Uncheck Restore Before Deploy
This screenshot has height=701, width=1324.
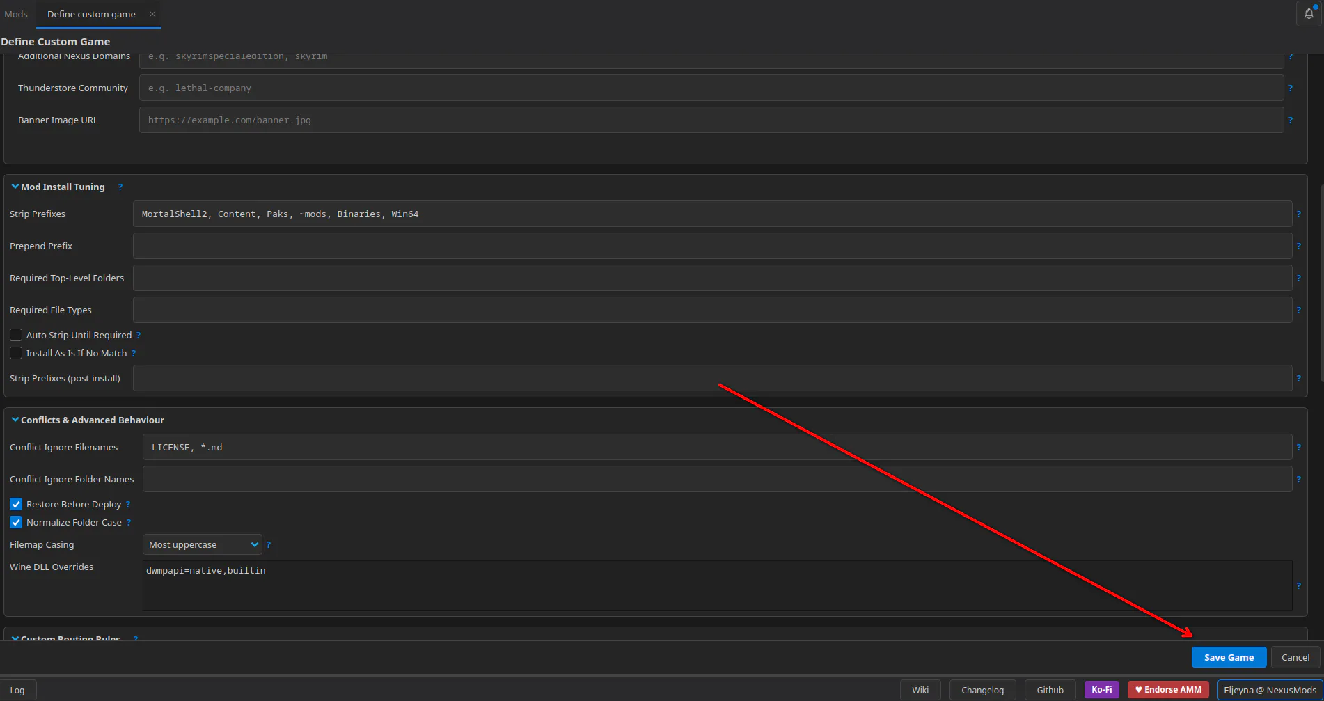[16, 504]
